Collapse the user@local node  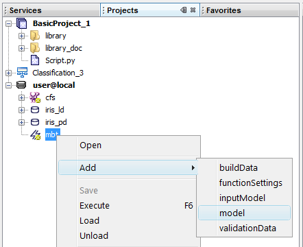(9, 85)
